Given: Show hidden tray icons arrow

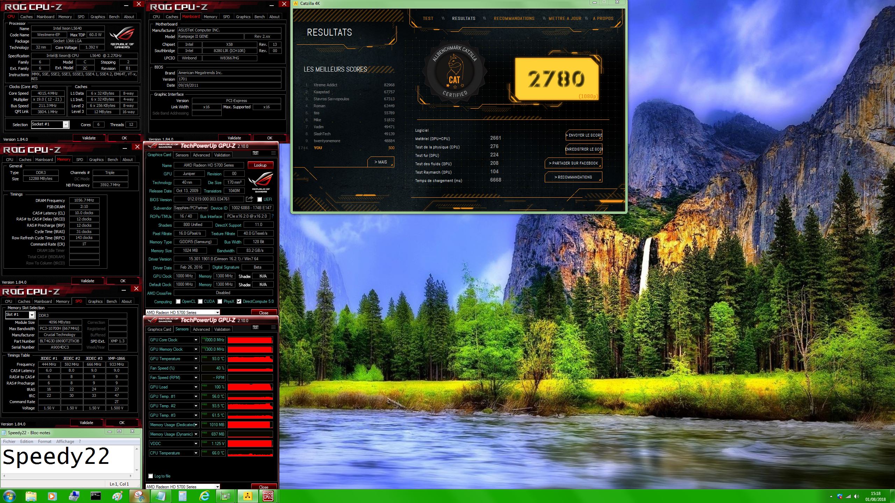Looking at the screenshot, I should (831, 496).
